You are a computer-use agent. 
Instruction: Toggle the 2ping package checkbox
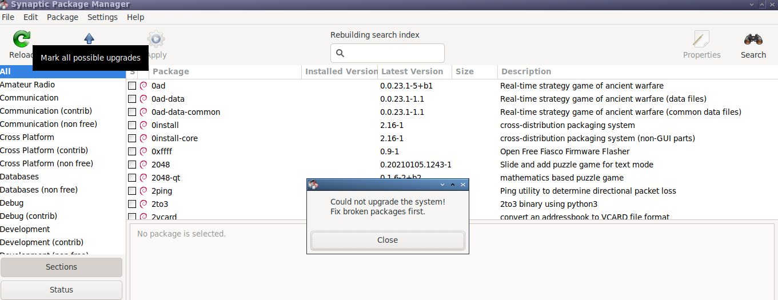(132, 191)
